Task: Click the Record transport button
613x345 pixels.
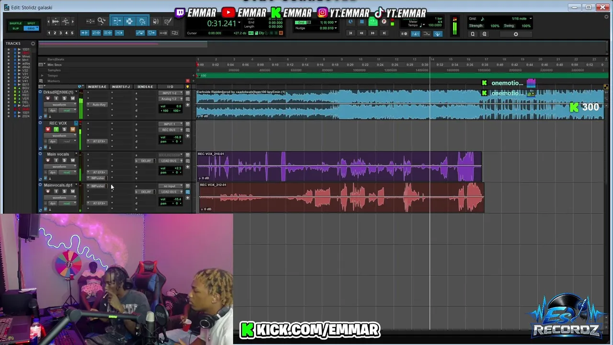Action: [x=384, y=22]
